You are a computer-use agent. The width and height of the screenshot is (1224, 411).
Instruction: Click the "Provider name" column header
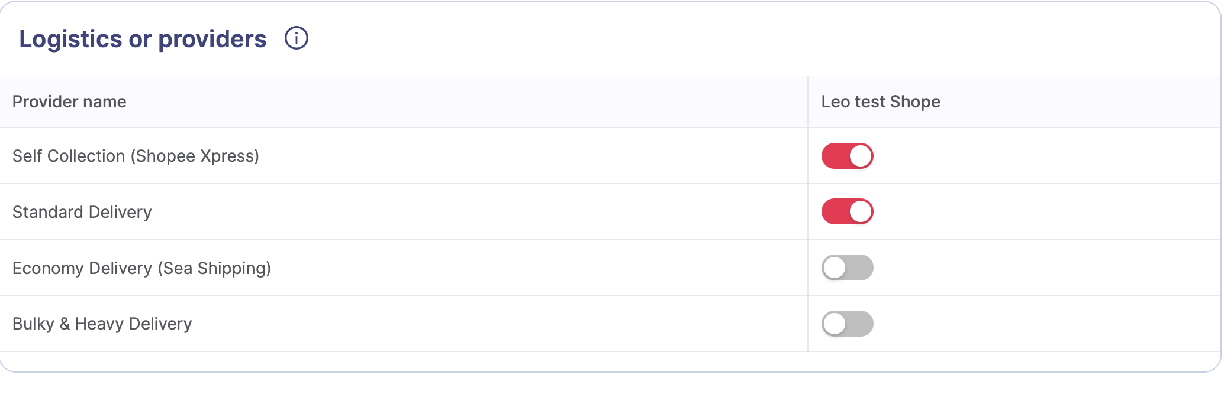pos(69,102)
